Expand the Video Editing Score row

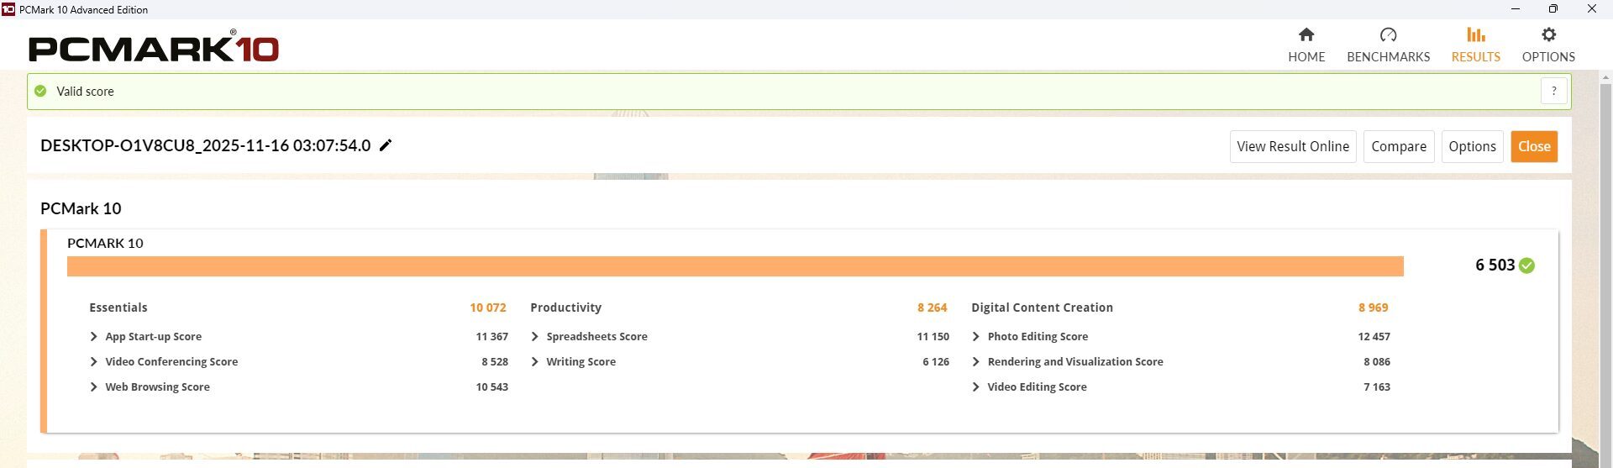coord(975,387)
